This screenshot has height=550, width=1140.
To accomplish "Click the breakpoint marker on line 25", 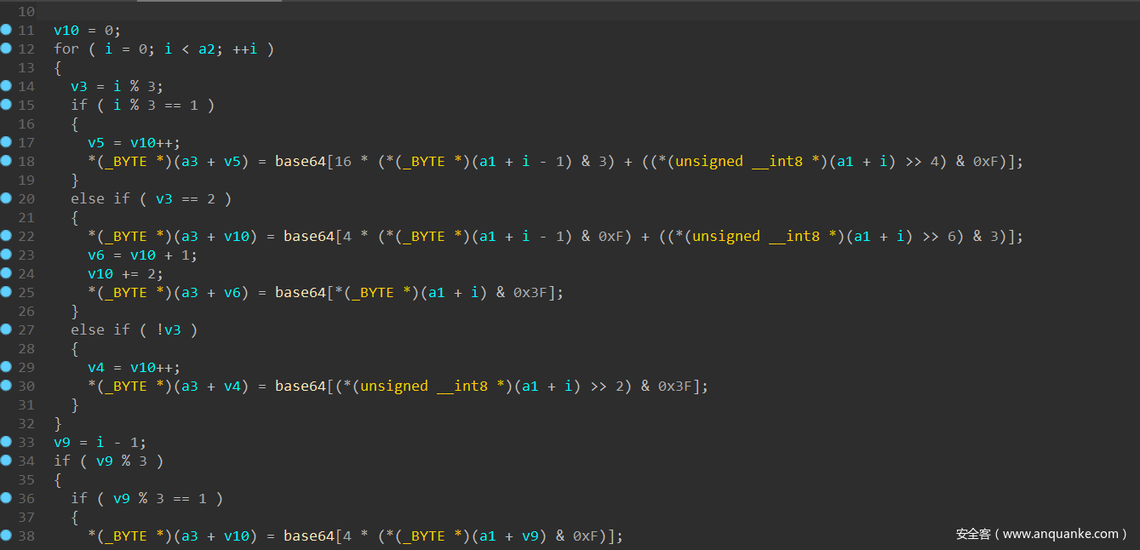I will [x=6, y=292].
